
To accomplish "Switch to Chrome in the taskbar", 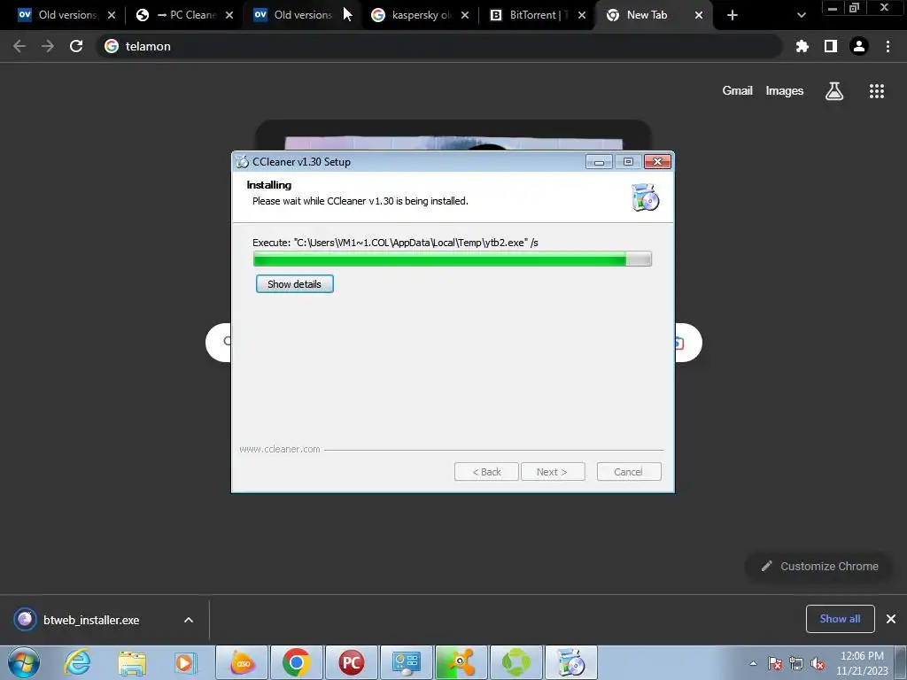I will pyautogui.click(x=296, y=662).
